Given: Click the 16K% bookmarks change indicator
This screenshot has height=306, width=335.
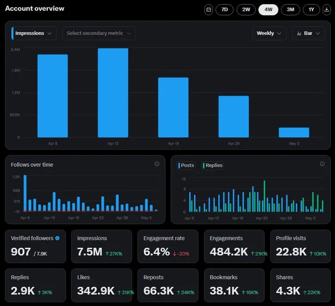Looking at the screenshot, I should click(x=250, y=293).
